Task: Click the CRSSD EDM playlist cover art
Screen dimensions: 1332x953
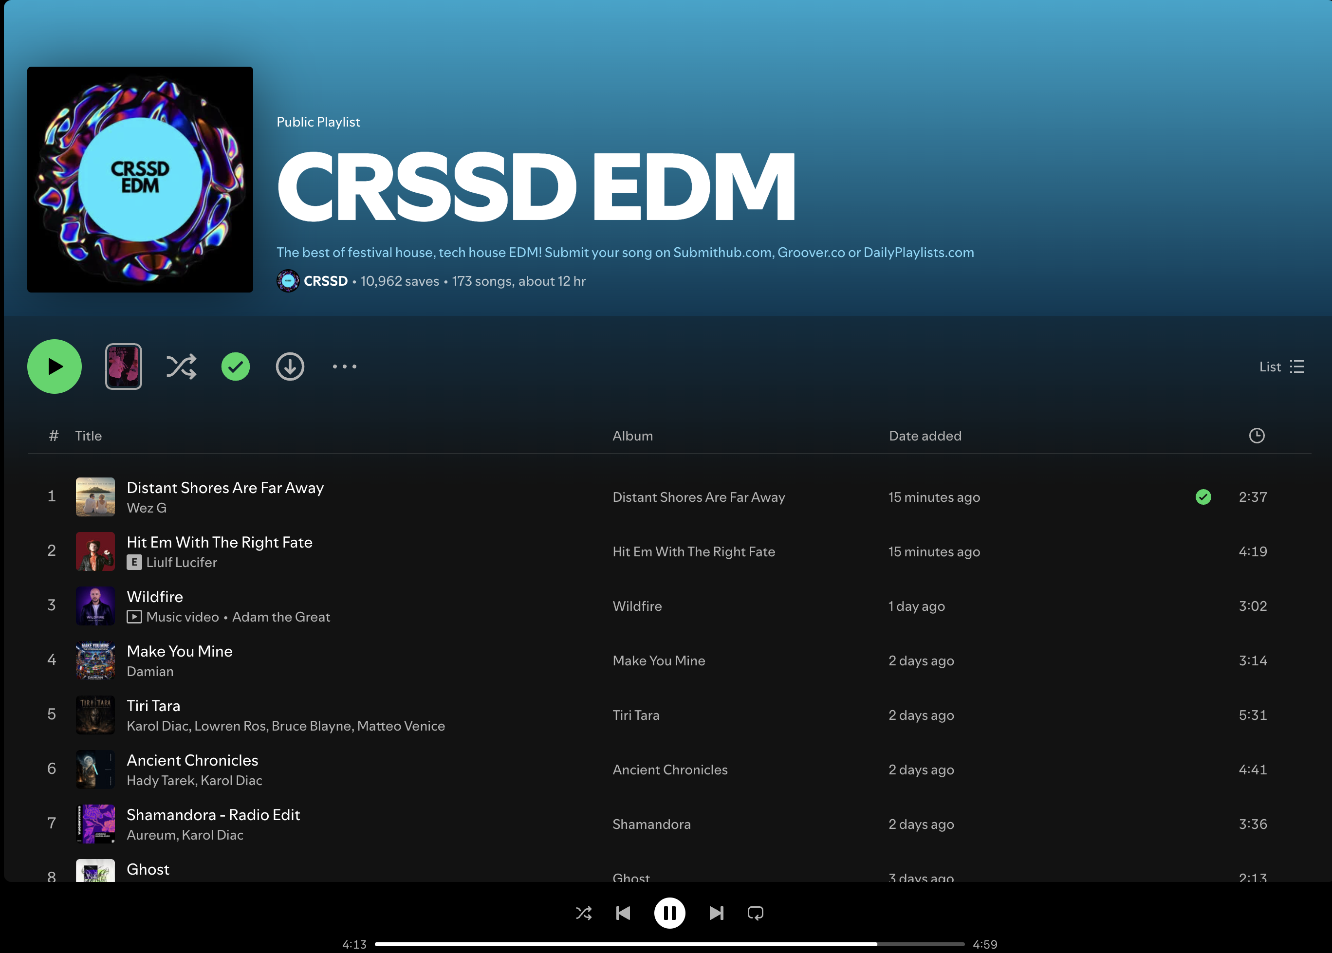Action: pos(140,180)
